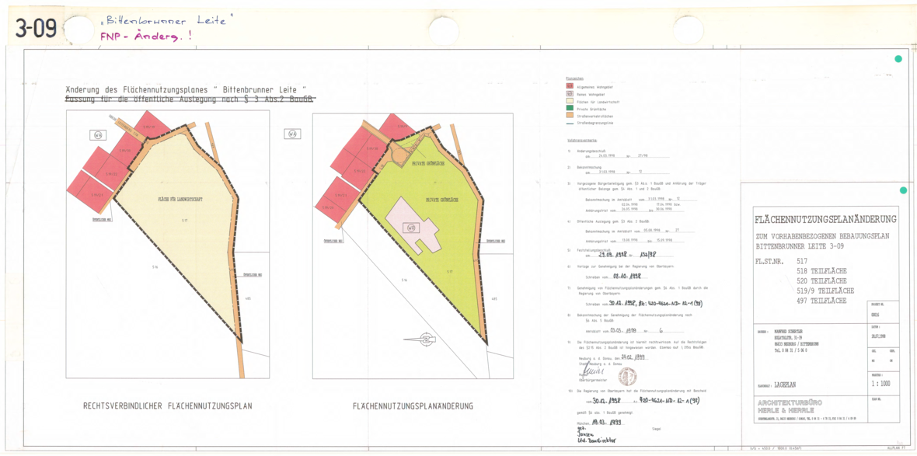Select legend text "Straßenbegrenzungslinie"
The height and width of the screenshot is (456, 917).
point(596,124)
